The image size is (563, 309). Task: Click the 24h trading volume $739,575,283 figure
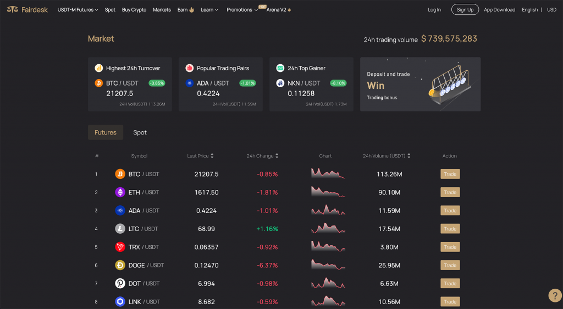click(449, 39)
